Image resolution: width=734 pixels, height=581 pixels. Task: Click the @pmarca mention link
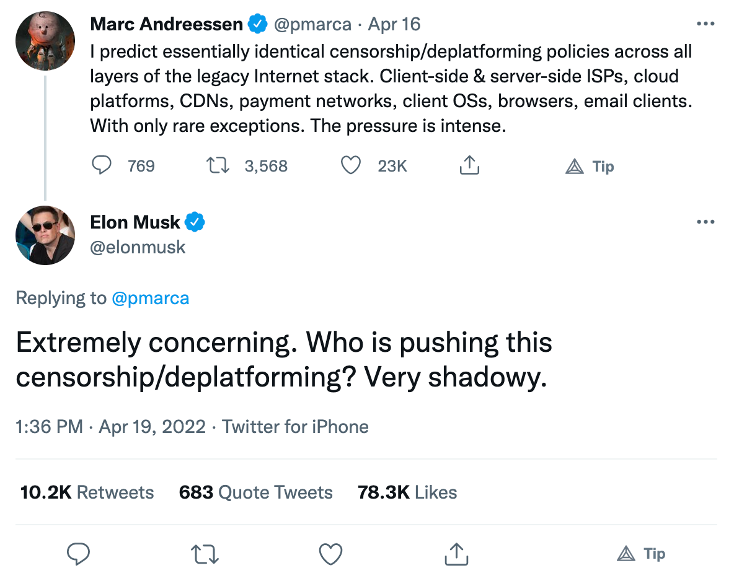coord(150,298)
